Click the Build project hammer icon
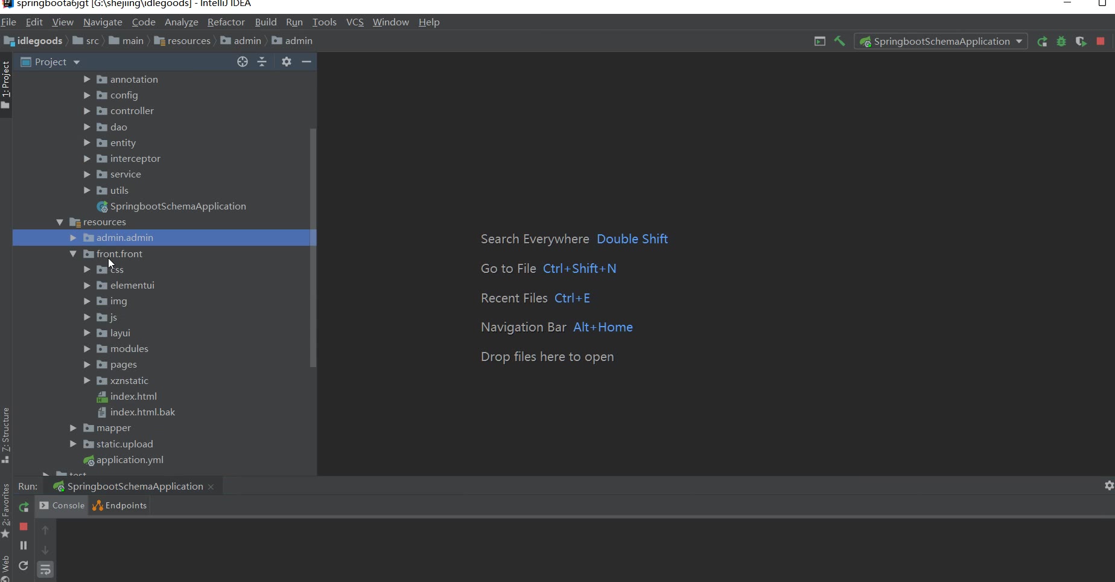This screenshot has height=582, width=1115. pos(839,41)
